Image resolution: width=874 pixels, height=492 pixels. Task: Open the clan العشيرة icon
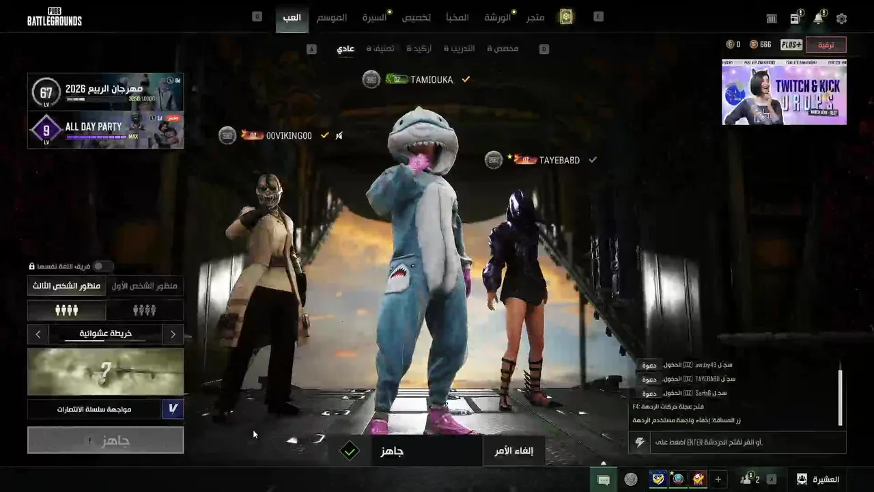pos(802,479)
